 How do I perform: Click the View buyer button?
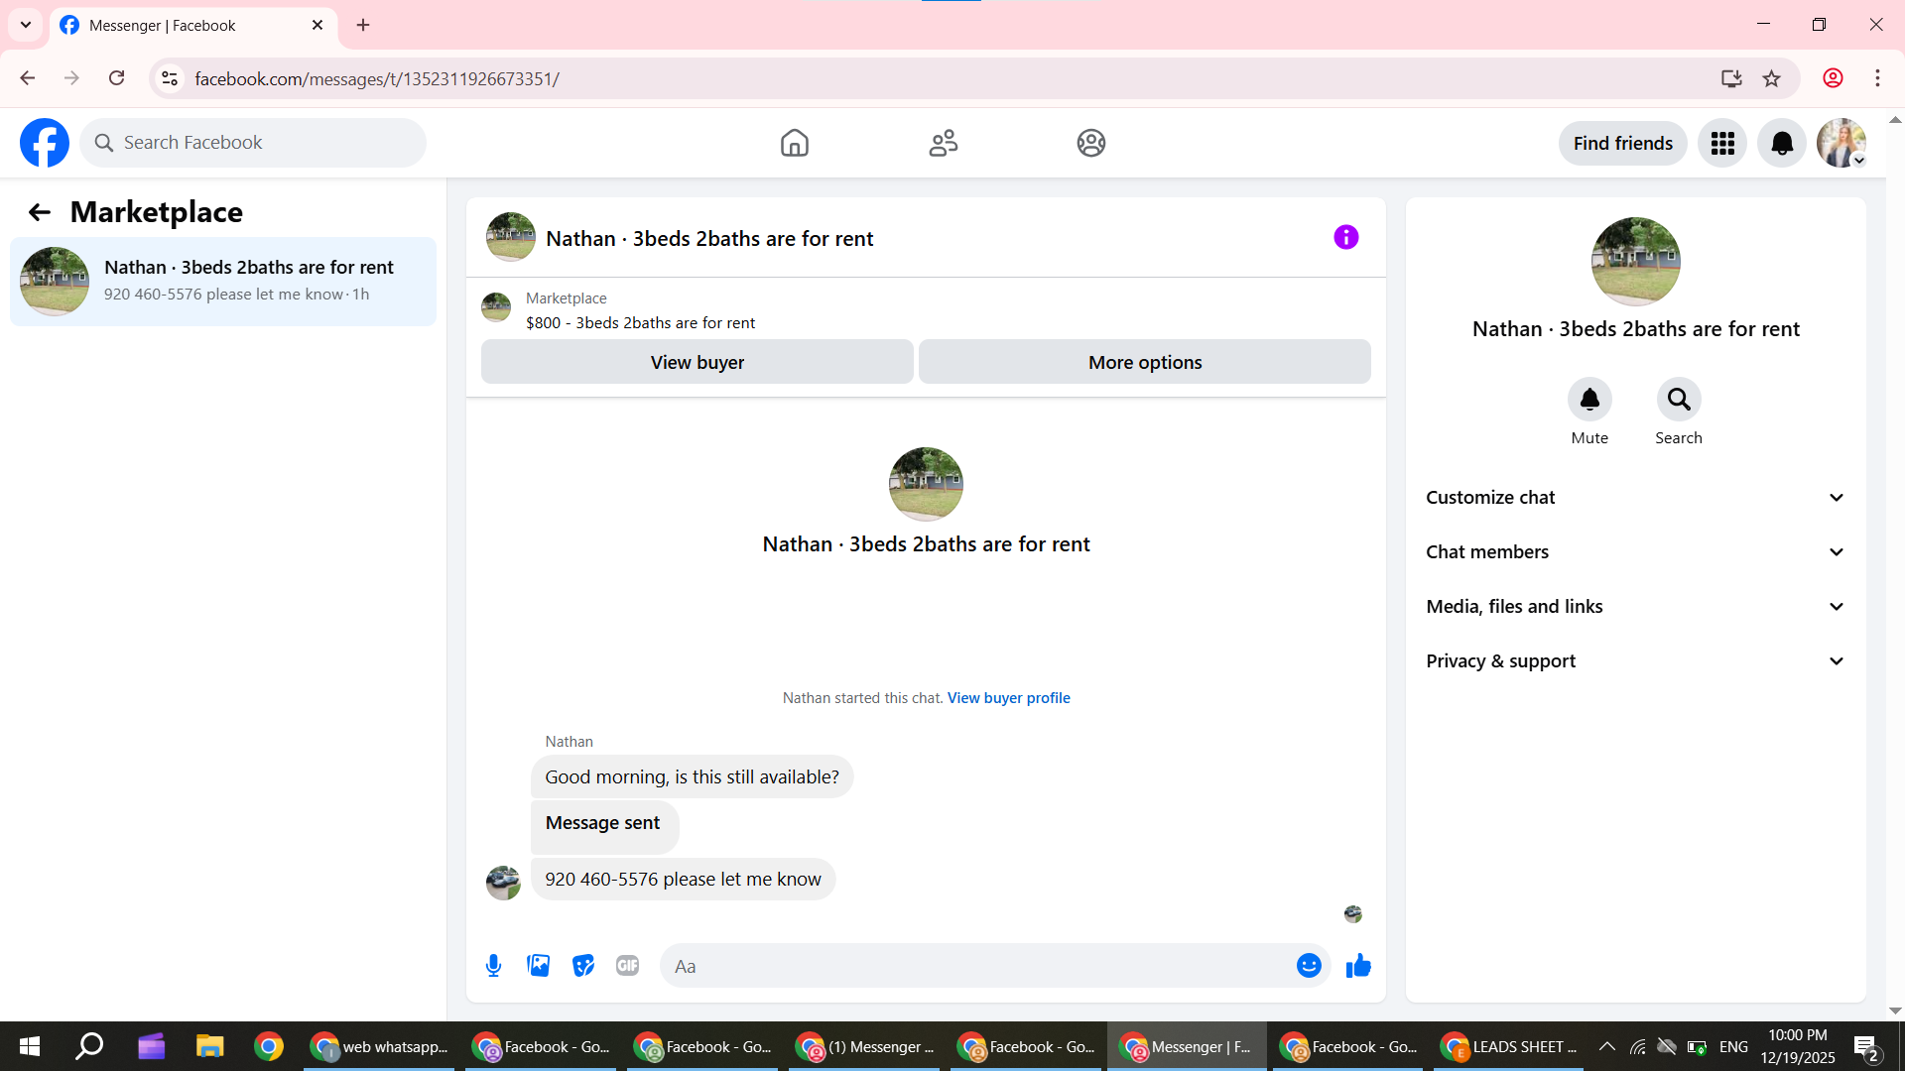697,363
